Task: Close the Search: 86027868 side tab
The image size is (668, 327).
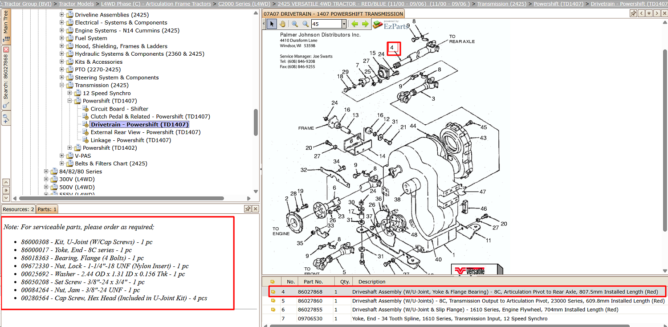Action: point(6,49)
